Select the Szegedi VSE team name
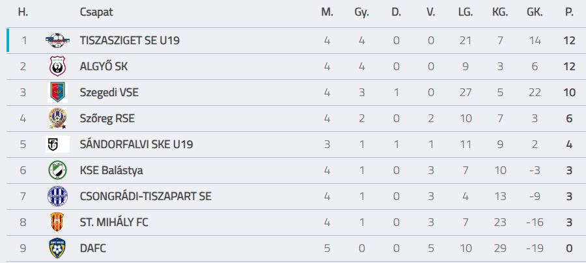This screenshot has height=263, width=586. tap(109, 92)
